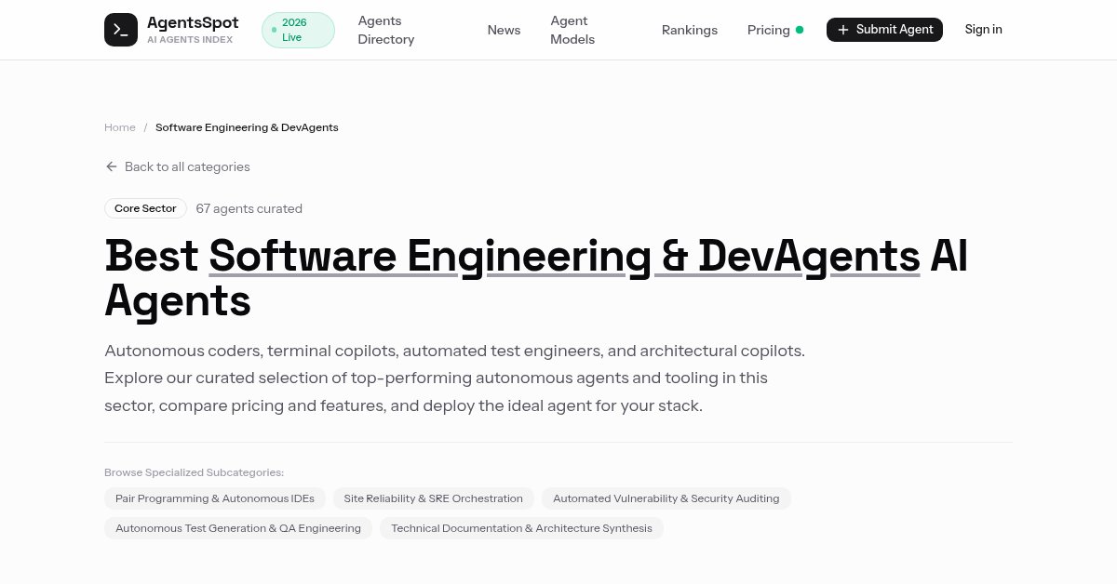
Task: Click the plus icon in Submit Agent
Action: (843, 30)
